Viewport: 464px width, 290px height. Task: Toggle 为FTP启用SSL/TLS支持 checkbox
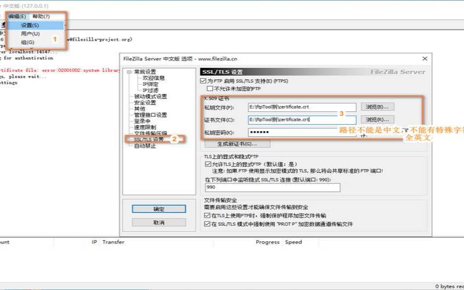pyautogui.click(x=203, y=81)
